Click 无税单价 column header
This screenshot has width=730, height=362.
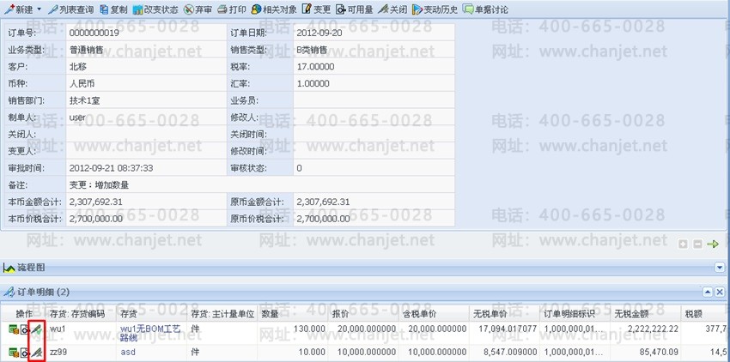tap(492, 314)
